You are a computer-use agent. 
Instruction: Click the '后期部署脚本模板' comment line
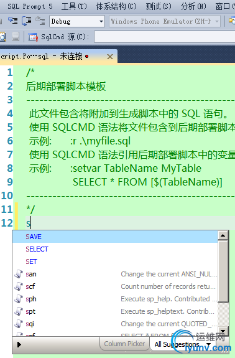click(66, 87)
